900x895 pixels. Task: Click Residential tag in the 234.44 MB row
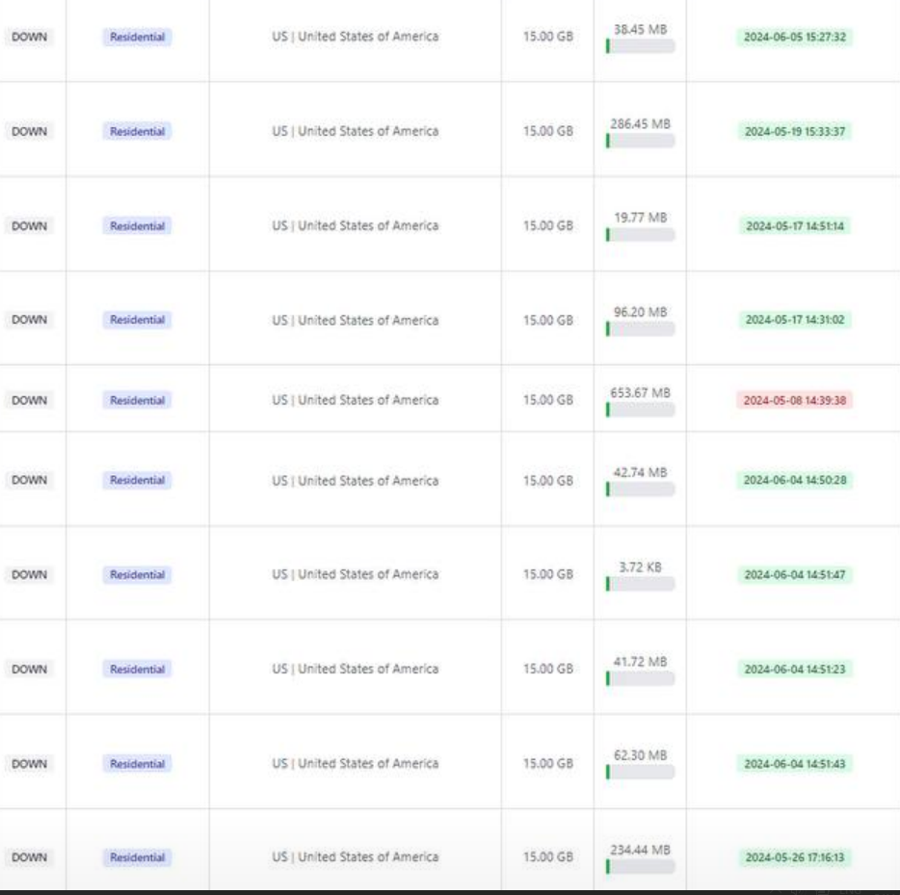click(137, 857)
